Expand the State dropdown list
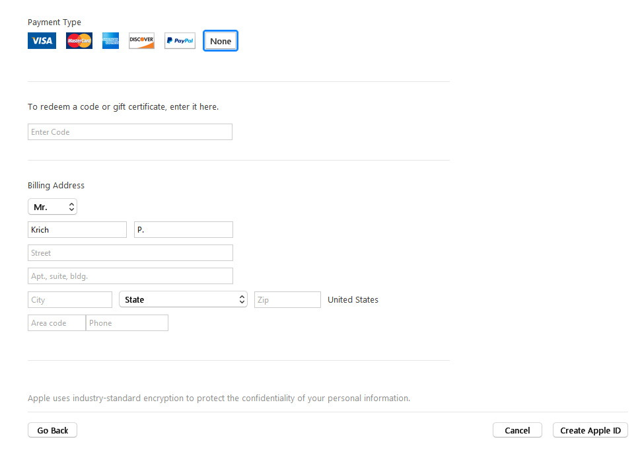The width and height of the screenshot is (642, 452). tap(183, 300)
